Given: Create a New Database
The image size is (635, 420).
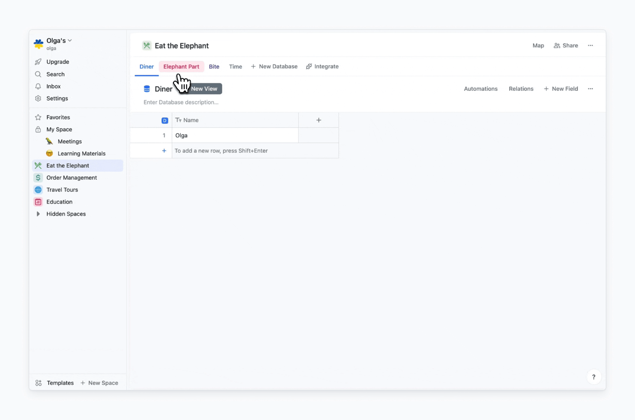Looking at the screenshot, I should tap(274, 66).
